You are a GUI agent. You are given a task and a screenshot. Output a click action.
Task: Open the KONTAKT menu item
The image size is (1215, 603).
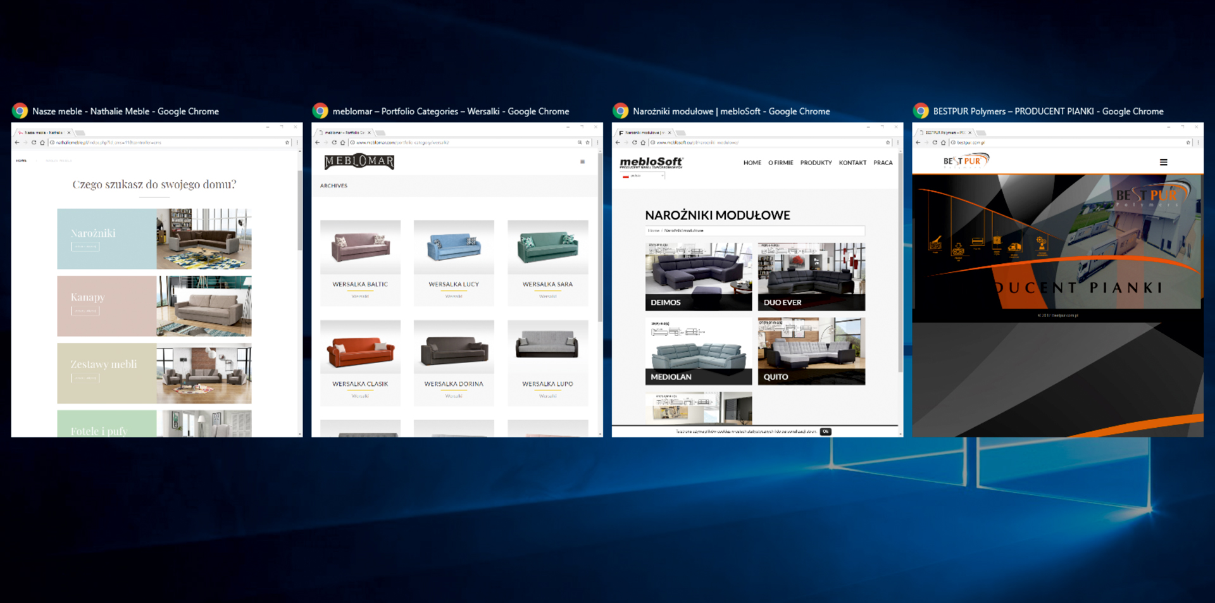(x=852, y=163)
